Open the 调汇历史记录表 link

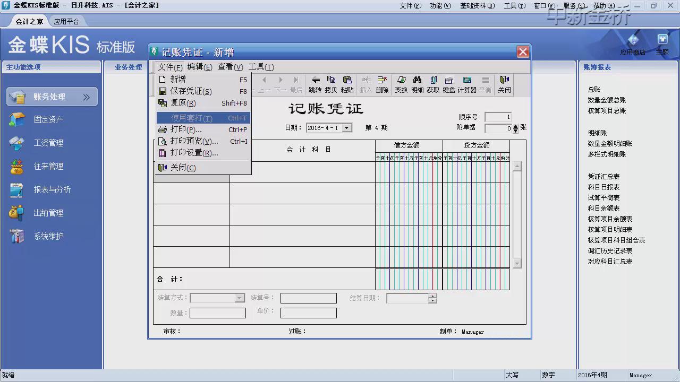[610, 251]
